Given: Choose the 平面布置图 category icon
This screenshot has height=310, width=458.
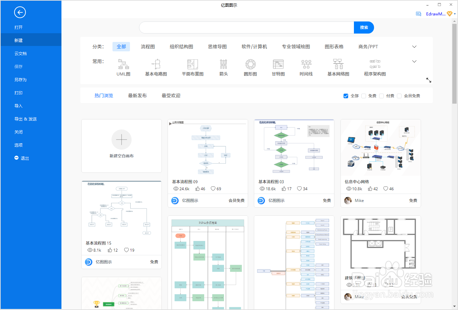Looking at the screenshot, I should (x=192, y=64).
